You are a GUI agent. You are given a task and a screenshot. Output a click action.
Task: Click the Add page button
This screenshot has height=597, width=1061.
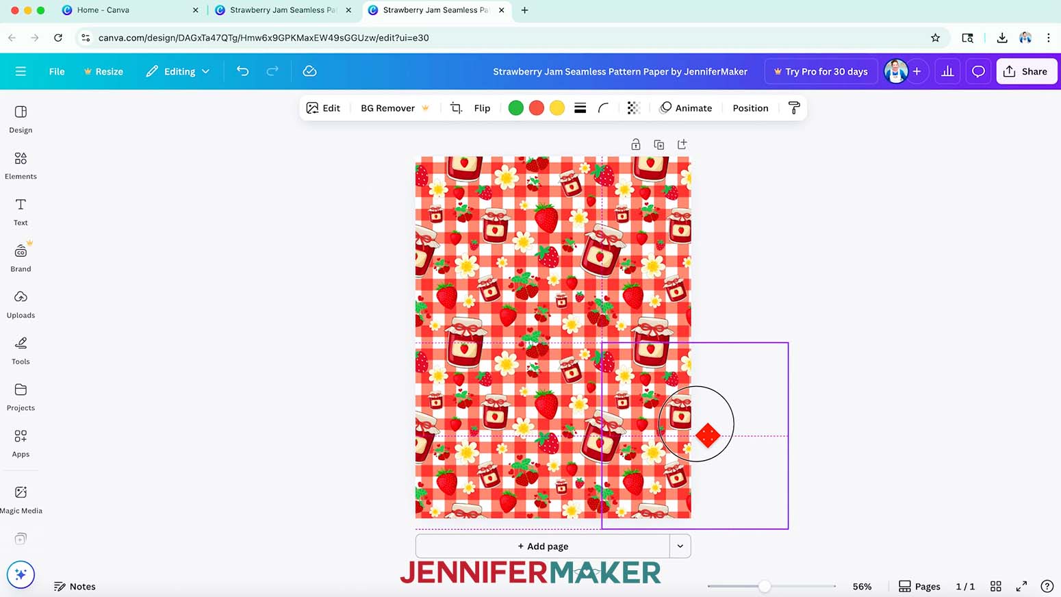(543, 546)
